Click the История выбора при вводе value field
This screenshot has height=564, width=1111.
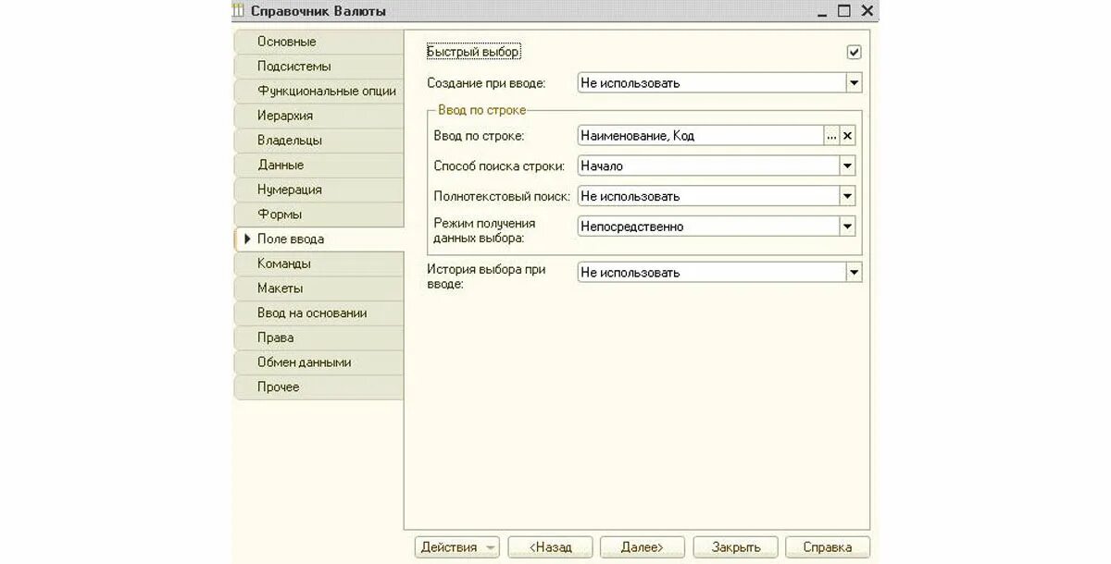click(x=712, y=273)
